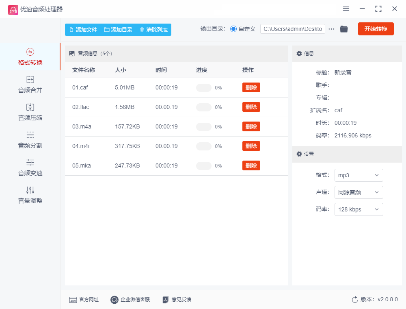Open 意见反馈 feedback option

click(177, 300)
